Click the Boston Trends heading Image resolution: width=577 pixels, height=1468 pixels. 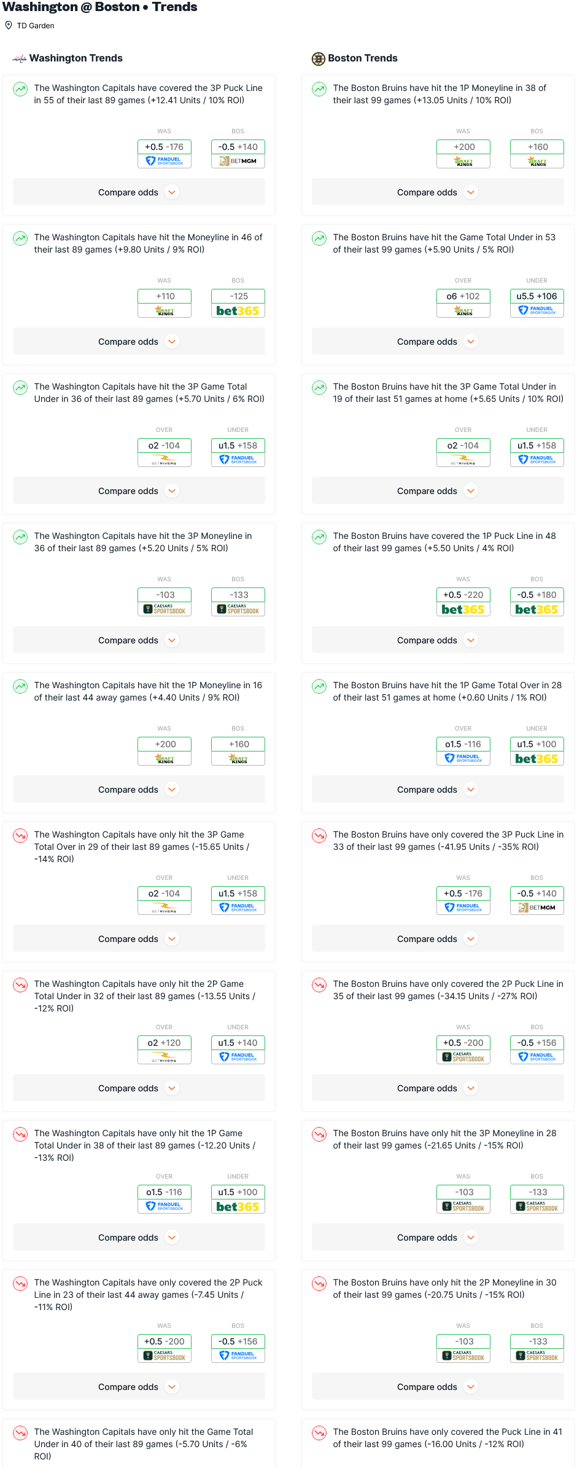tap(363, 58)
